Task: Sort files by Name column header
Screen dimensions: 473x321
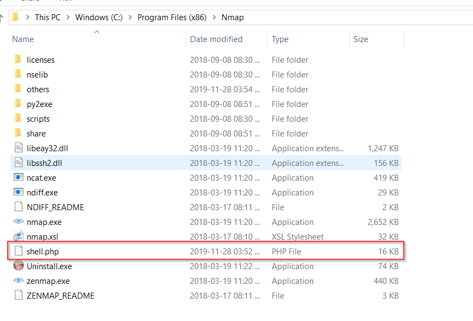Action: [23, 39]
